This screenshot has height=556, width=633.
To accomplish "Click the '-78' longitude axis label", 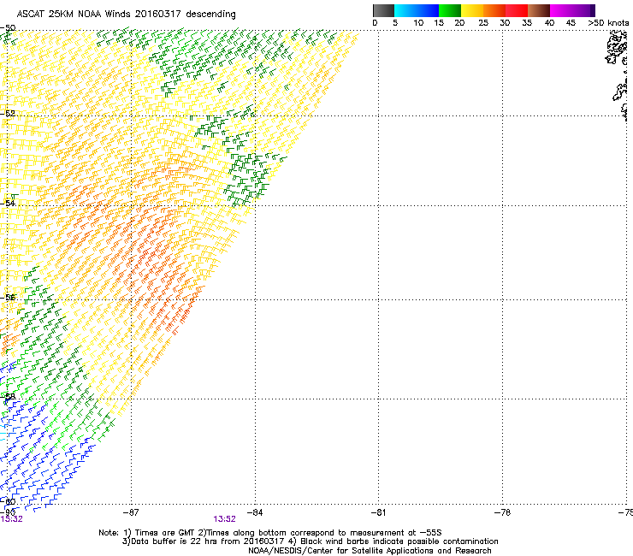I will click(502, 512).
